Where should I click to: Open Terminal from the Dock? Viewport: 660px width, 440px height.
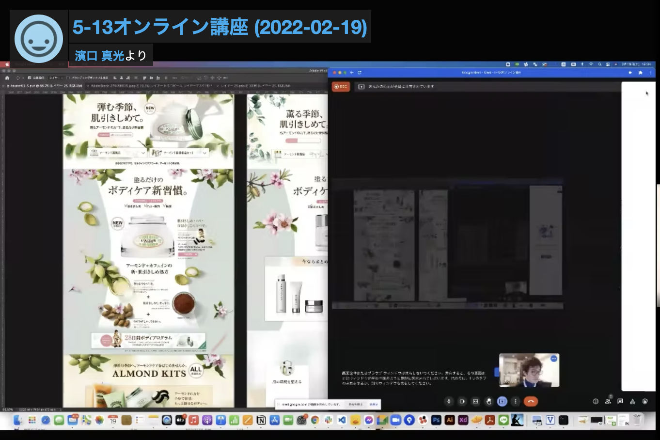[x=564, y=420]
